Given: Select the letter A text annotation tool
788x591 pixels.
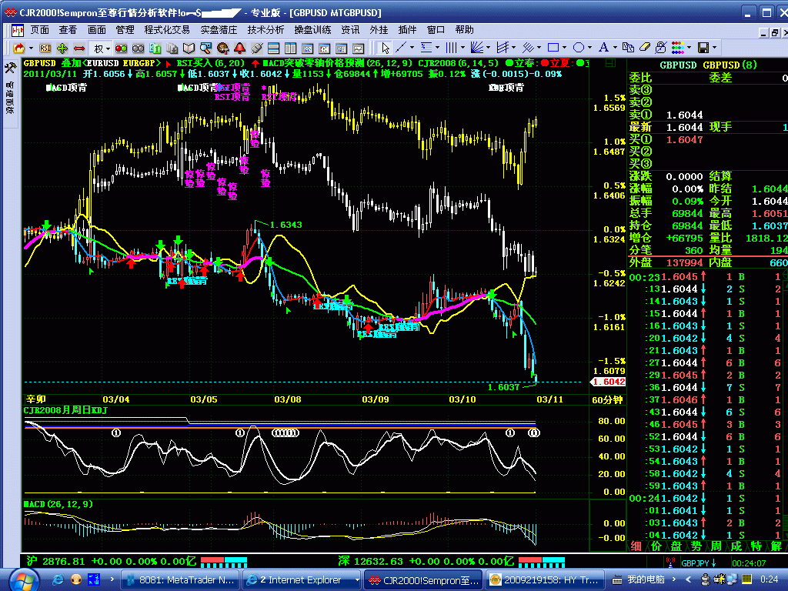Looking at the screenshot, I should (603, 48).
